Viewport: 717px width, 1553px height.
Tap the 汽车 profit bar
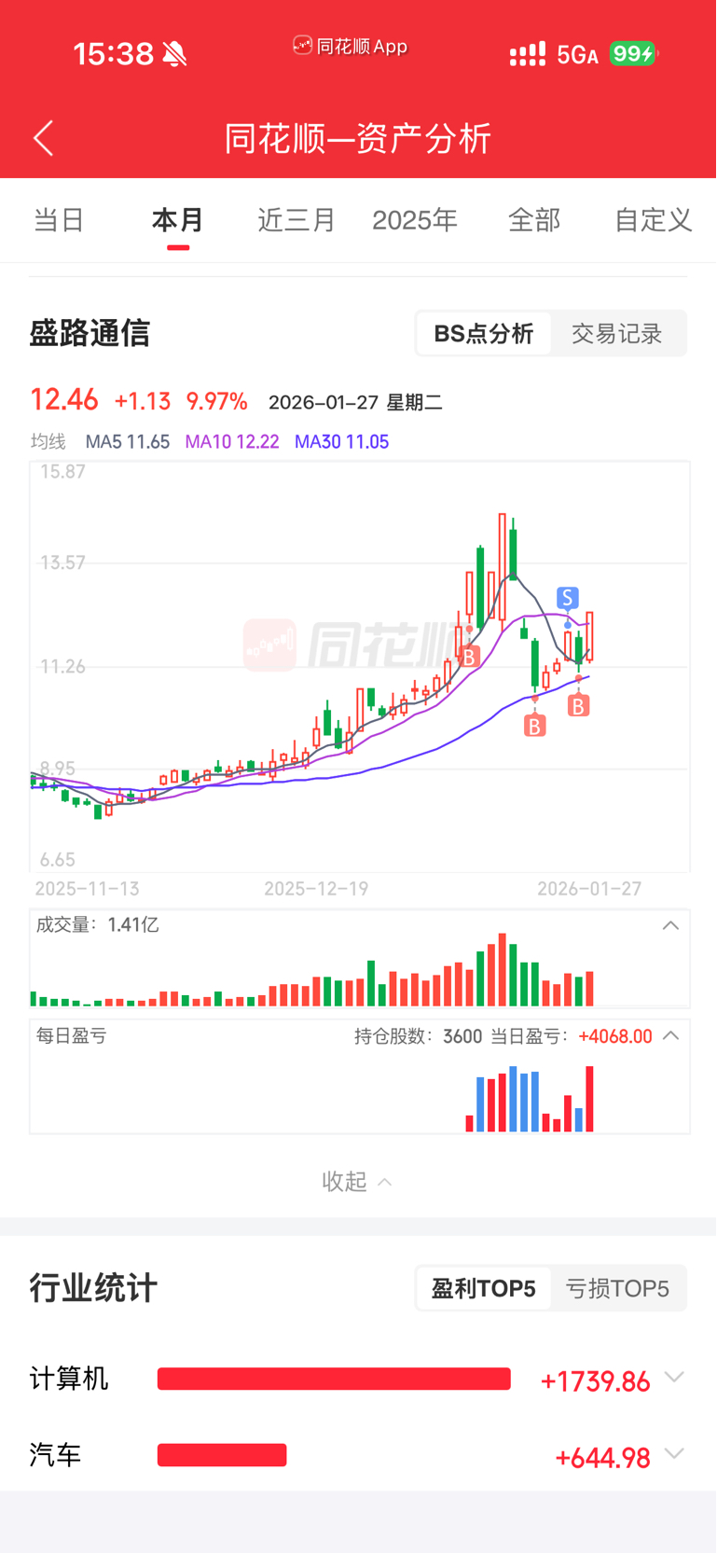(222, 1455)
